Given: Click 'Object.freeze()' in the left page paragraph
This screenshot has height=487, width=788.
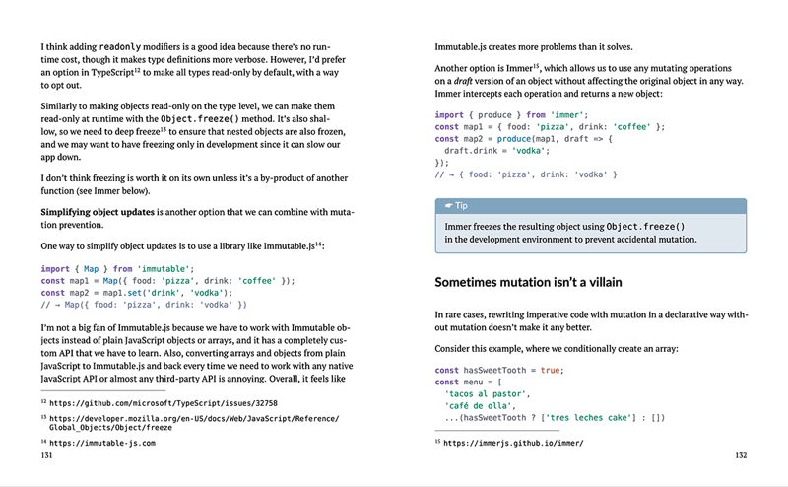Looking at the screenshot, I should [200, 119].
